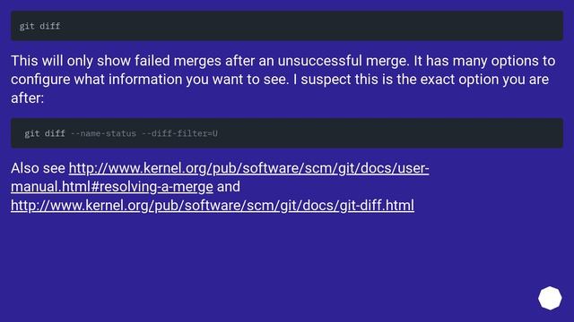This screenshot has width=574, height=322.
Task: Click the '--diff-filter=U' flag in code
Action: [x=179, y=133]
